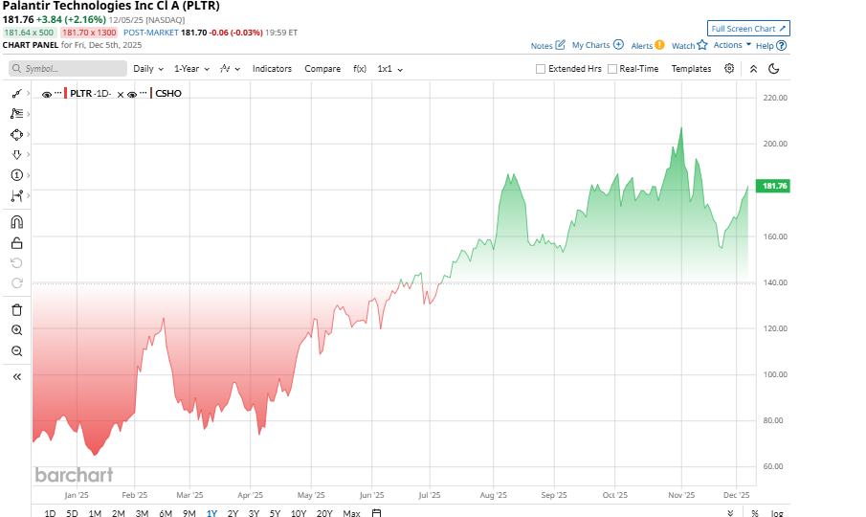The width and height of the screenshot is (866, 517).
Task: Open the Indicators menu
Action: [272, 69]
